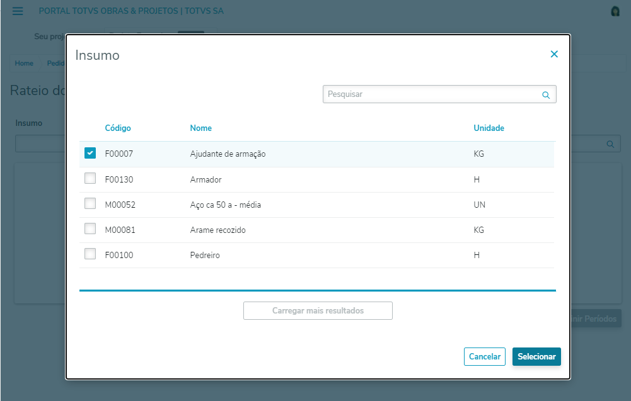Uncheck the F00007 Ajudante de armação checkbox
This screenshot has height=401, width=631.
[x=90, y=153]
